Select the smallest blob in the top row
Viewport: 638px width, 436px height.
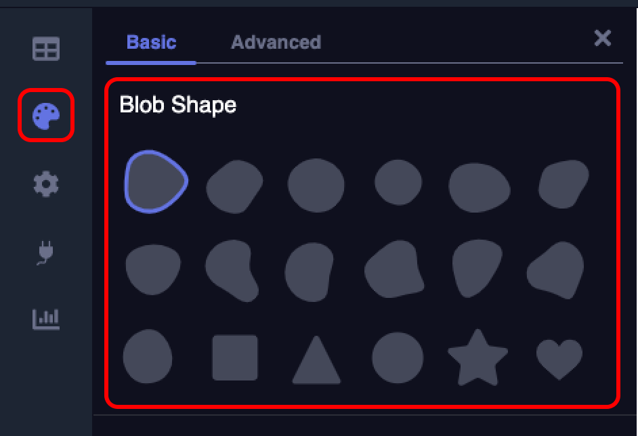(398, 183)
